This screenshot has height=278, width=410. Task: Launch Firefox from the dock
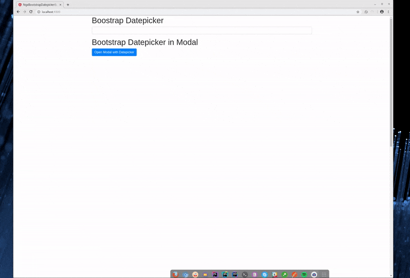(x=175, y=274)
